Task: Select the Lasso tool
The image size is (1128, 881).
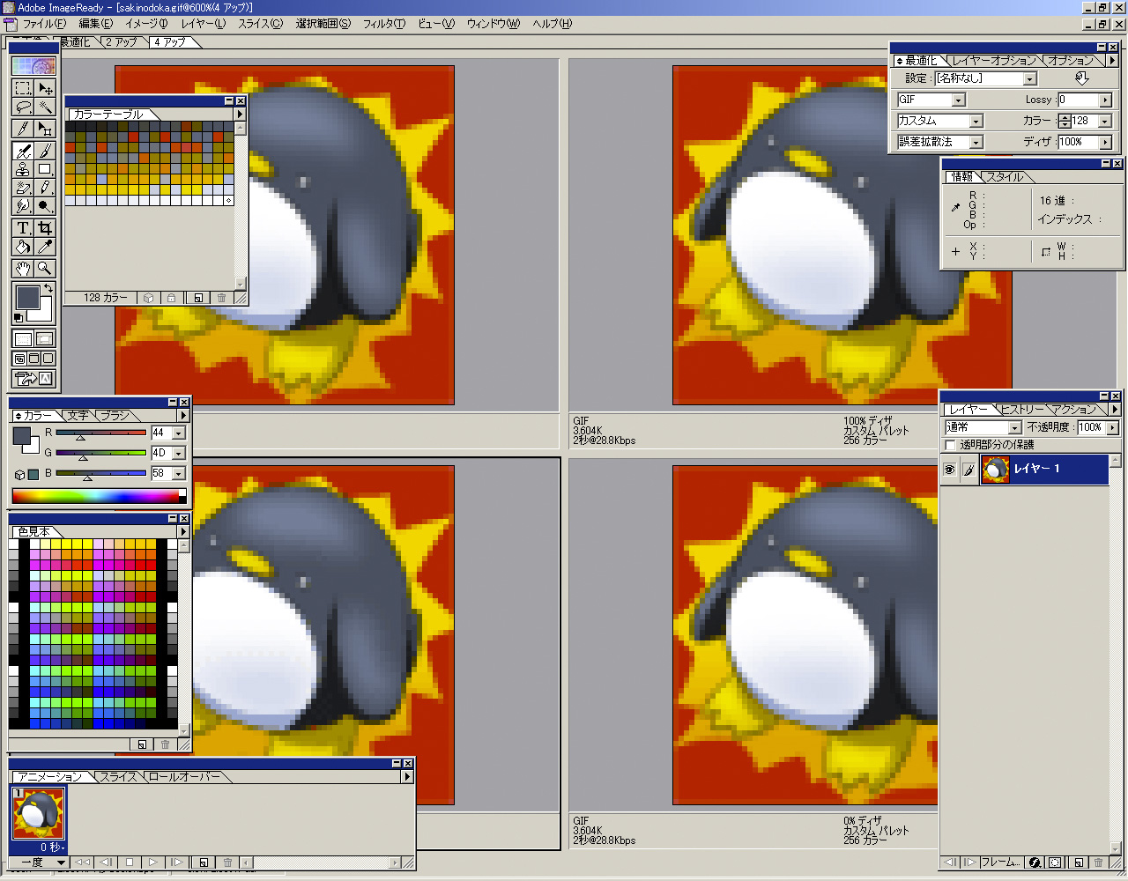Action: point(23,107)
